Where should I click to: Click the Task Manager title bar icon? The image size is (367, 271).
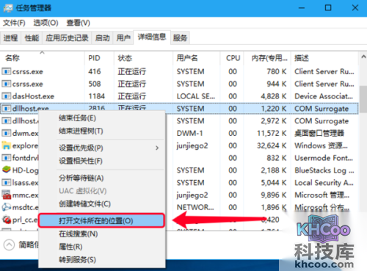(x=8, y=8)
